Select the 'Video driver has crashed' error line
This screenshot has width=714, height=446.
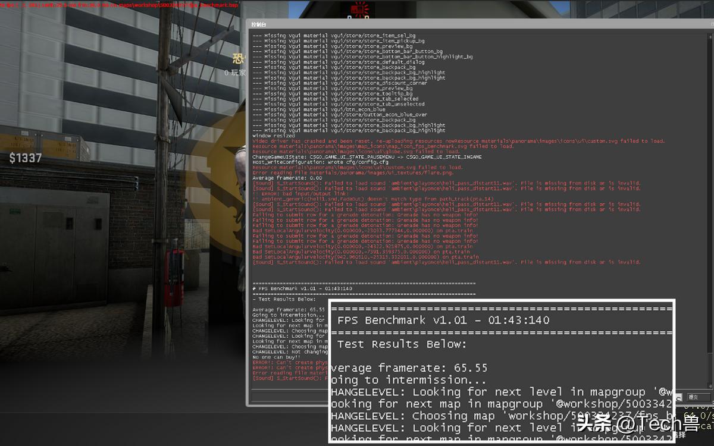[458, 141]
